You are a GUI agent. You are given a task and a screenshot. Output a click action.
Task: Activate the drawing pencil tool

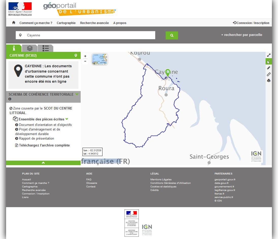(269, 68)
